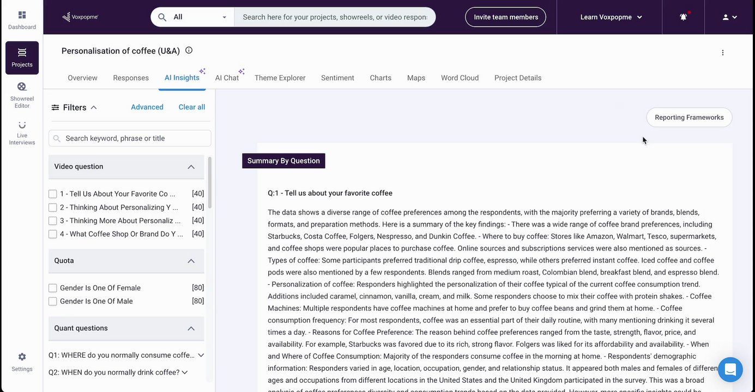Check the Gender Is One Of Female box
Image resolution: width=755 pixels, height=392 pixels.
click(53, 288)
